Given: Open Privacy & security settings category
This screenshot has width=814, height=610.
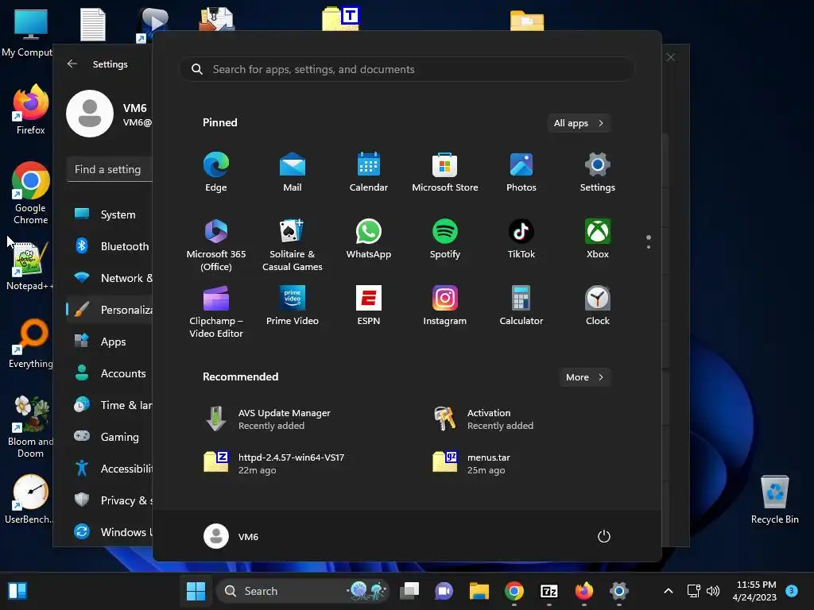Looking at the screenshot, I should tap(109, 500).
